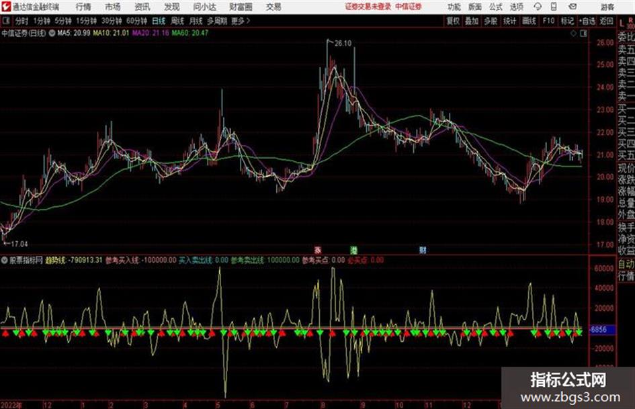This screenshot has height=409, width=635.
Task: Click the blue 财 event marker
Action: coord(423,249)
